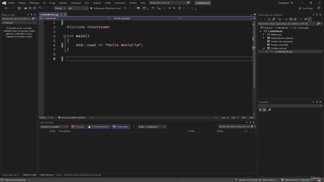Click the Live Share icon
324x182 pixels.
[300, 8]
